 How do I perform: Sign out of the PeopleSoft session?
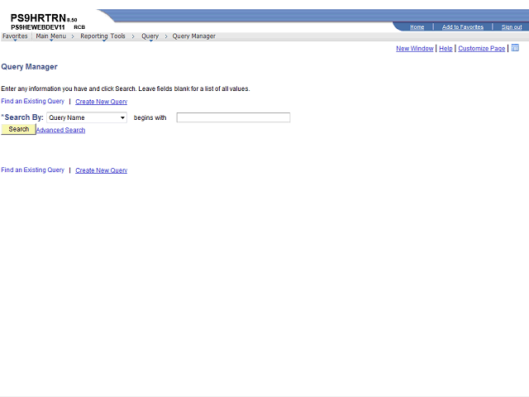click(x=512, y=27)
